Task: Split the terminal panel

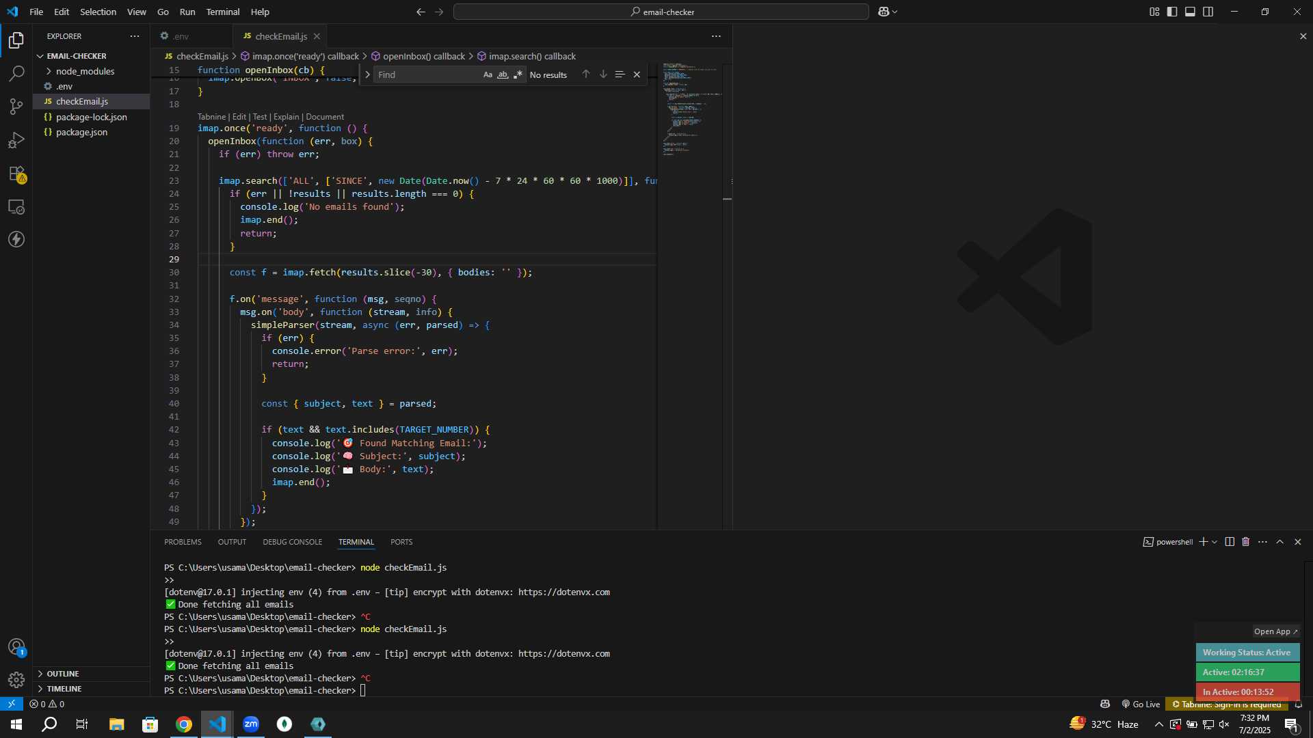Action: 1230,542
